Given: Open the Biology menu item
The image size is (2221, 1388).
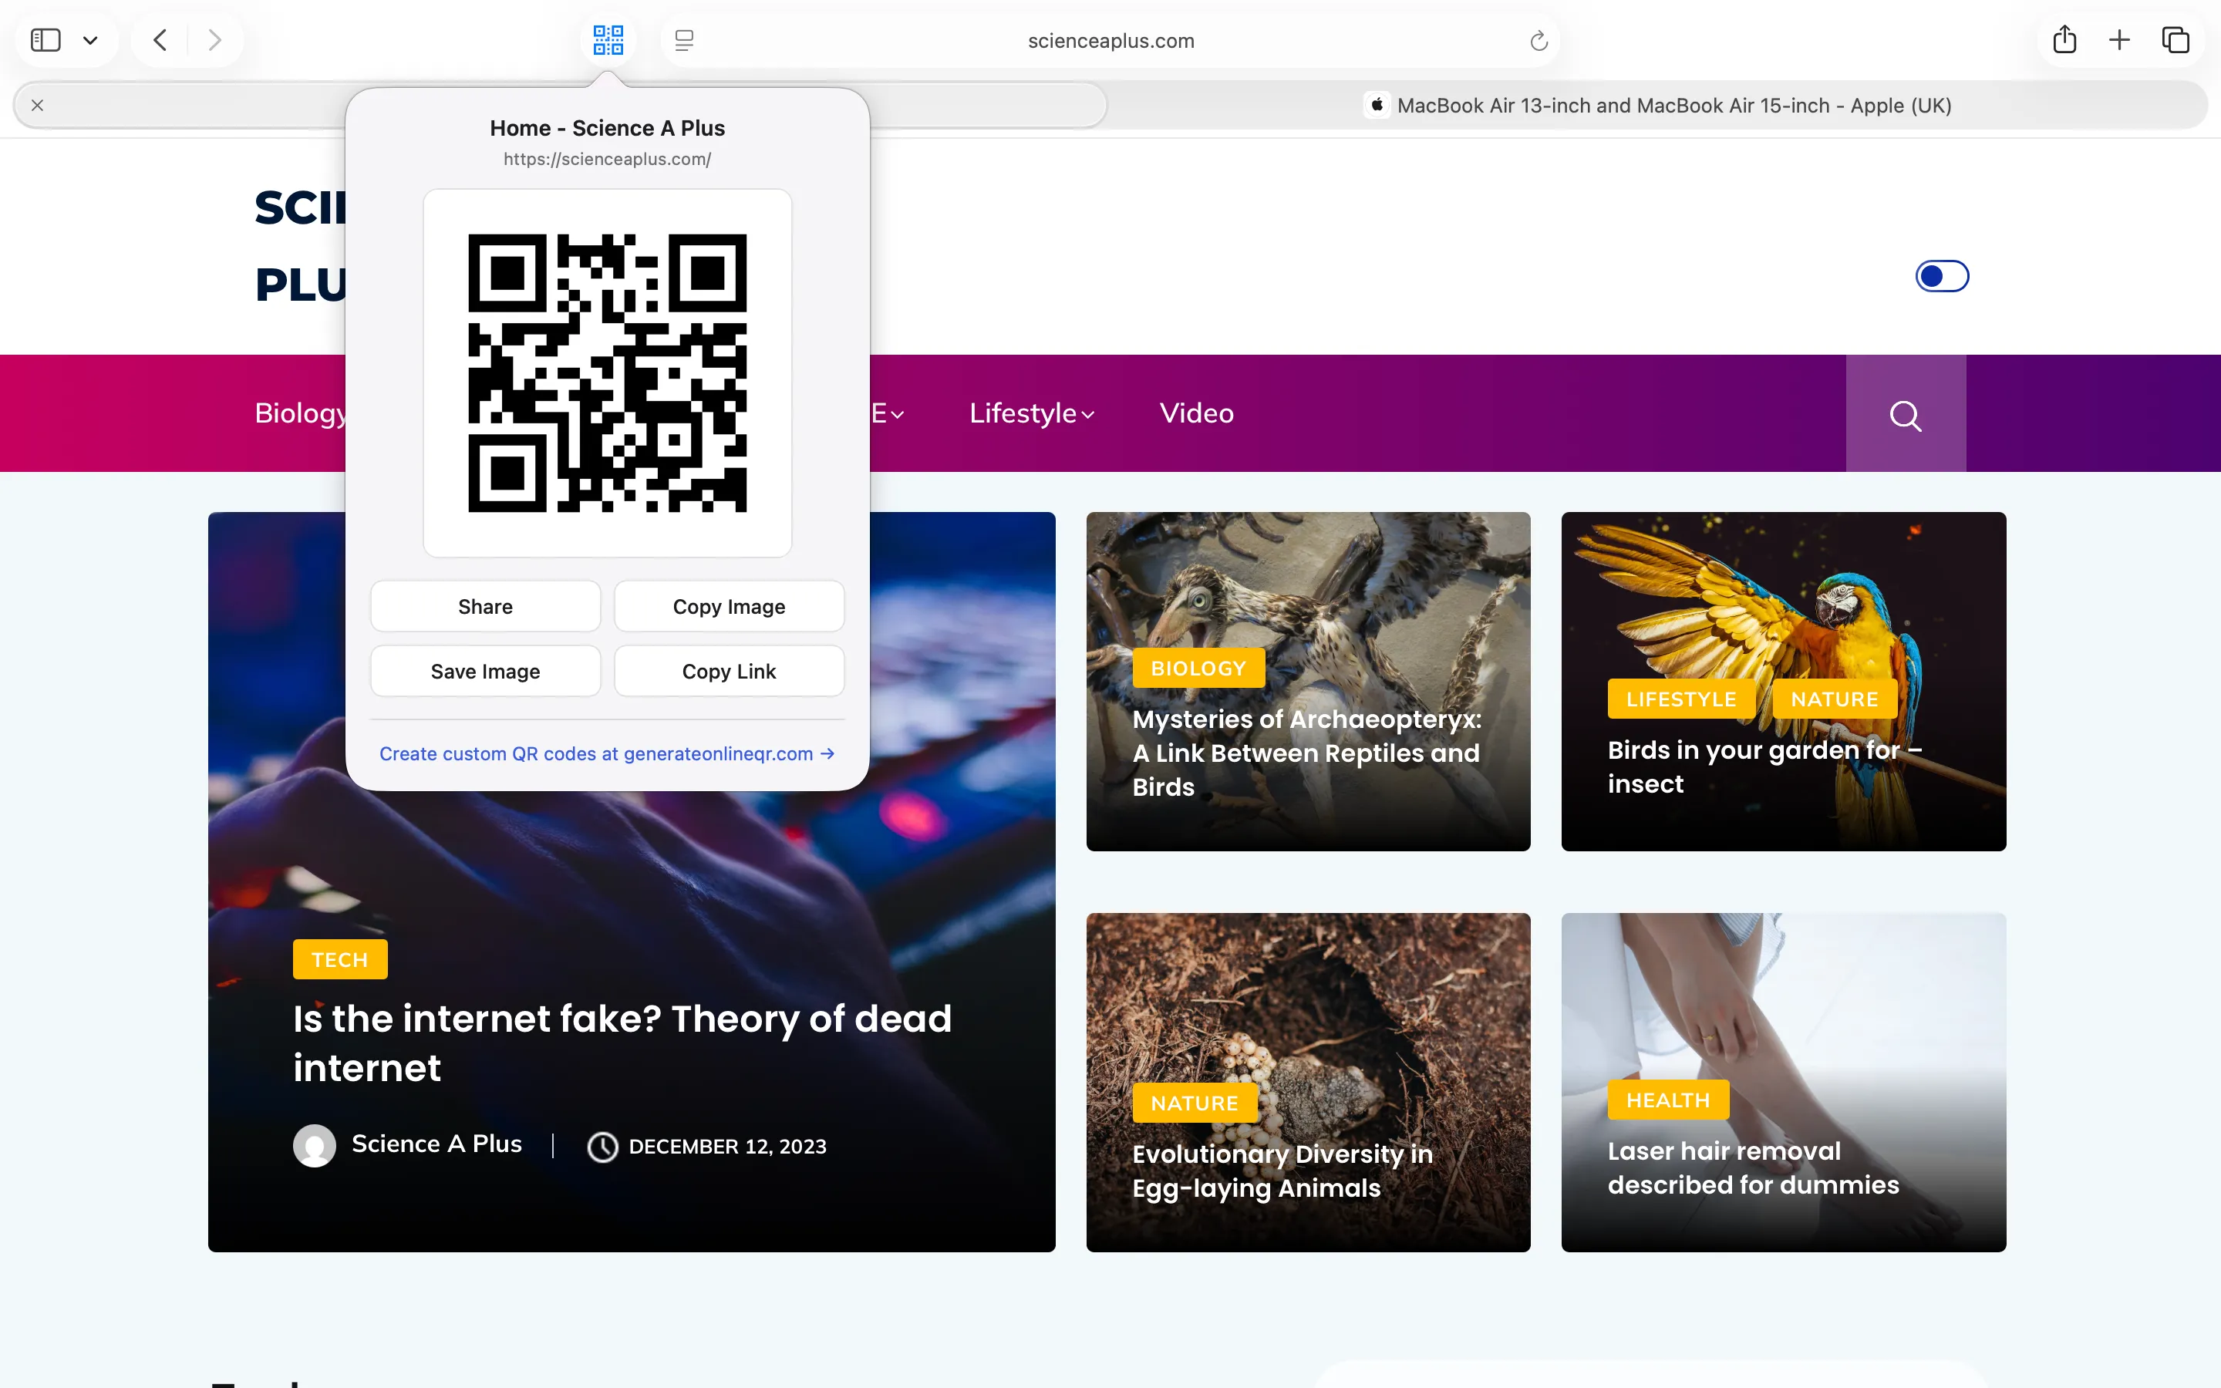Looking at the screenshot, I should (x=300, y=413).
